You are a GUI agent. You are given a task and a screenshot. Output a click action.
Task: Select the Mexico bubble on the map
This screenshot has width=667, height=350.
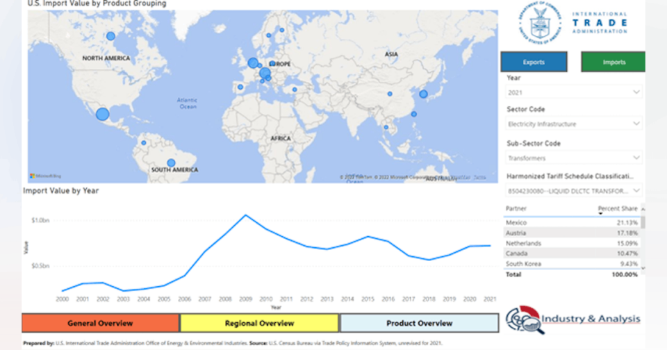click(103, 114)
